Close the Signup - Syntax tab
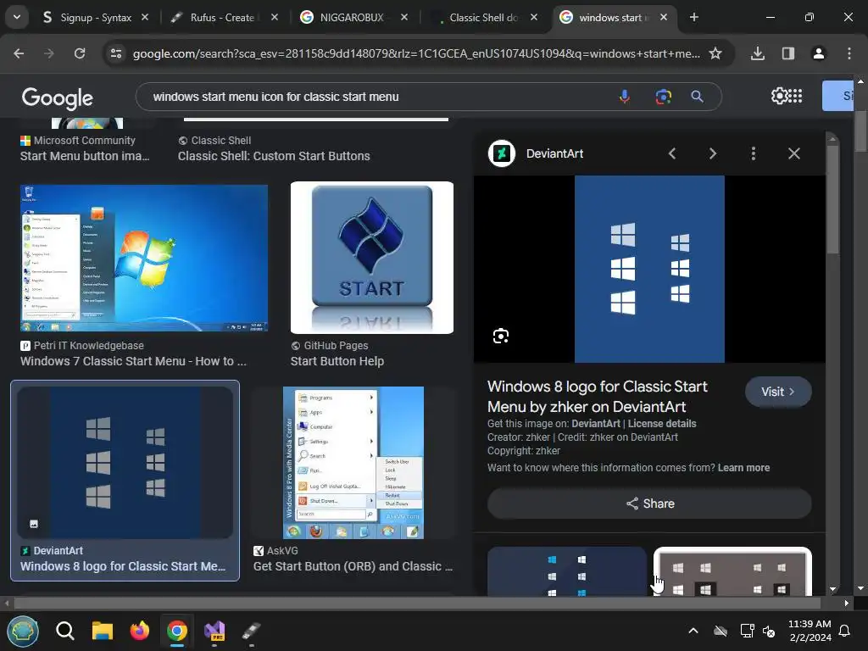Image resolution: width=868 pixels, height=651 pixels. (x=145, y=18)
